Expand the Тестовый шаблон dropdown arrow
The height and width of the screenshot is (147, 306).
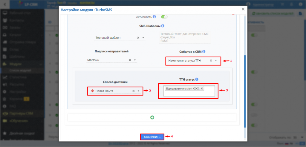click(x=143, y=38)
